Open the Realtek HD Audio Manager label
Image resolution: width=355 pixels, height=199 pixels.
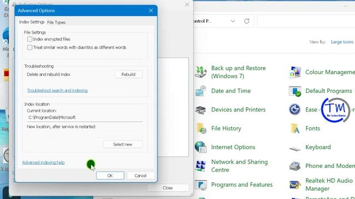pos(329,185)
